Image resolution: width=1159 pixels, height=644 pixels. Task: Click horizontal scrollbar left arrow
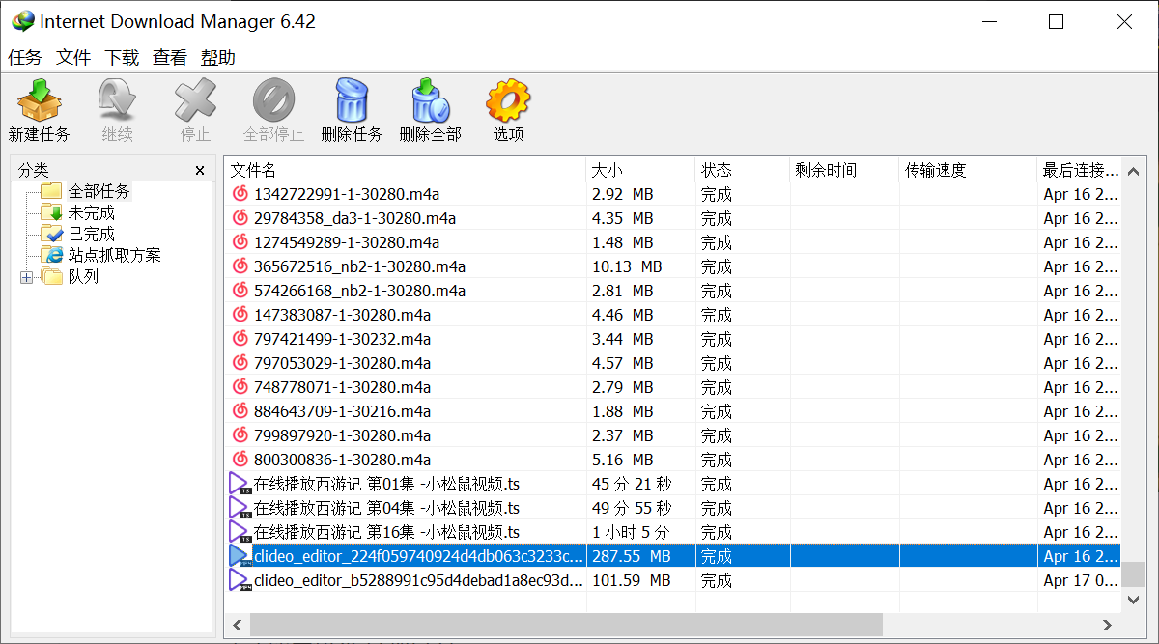click(237, 625)
